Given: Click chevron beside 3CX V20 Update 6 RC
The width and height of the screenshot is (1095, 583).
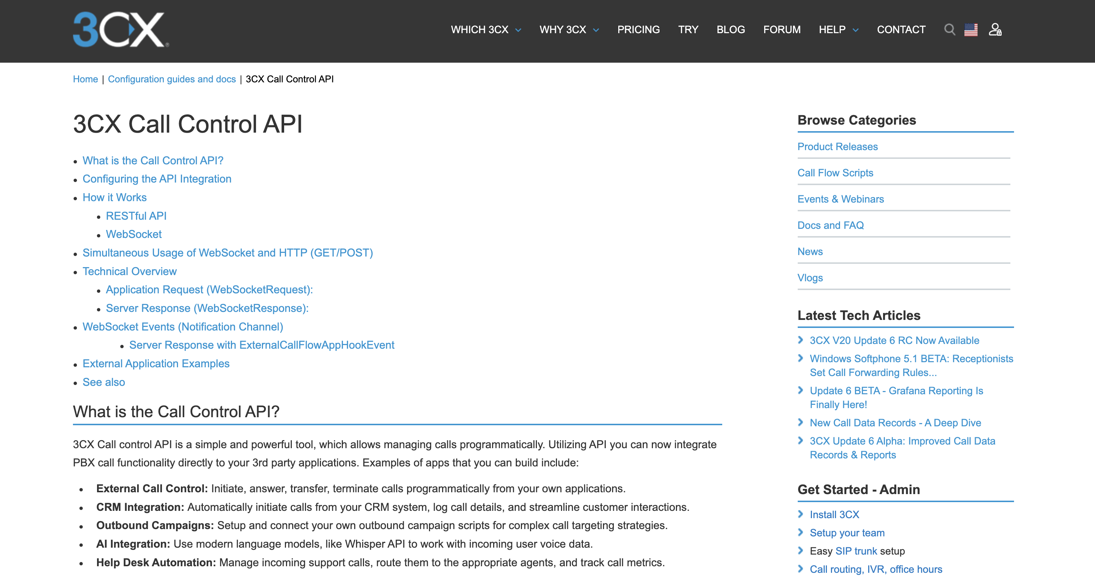Looking at the screenshot, I should tap(801, 340).
